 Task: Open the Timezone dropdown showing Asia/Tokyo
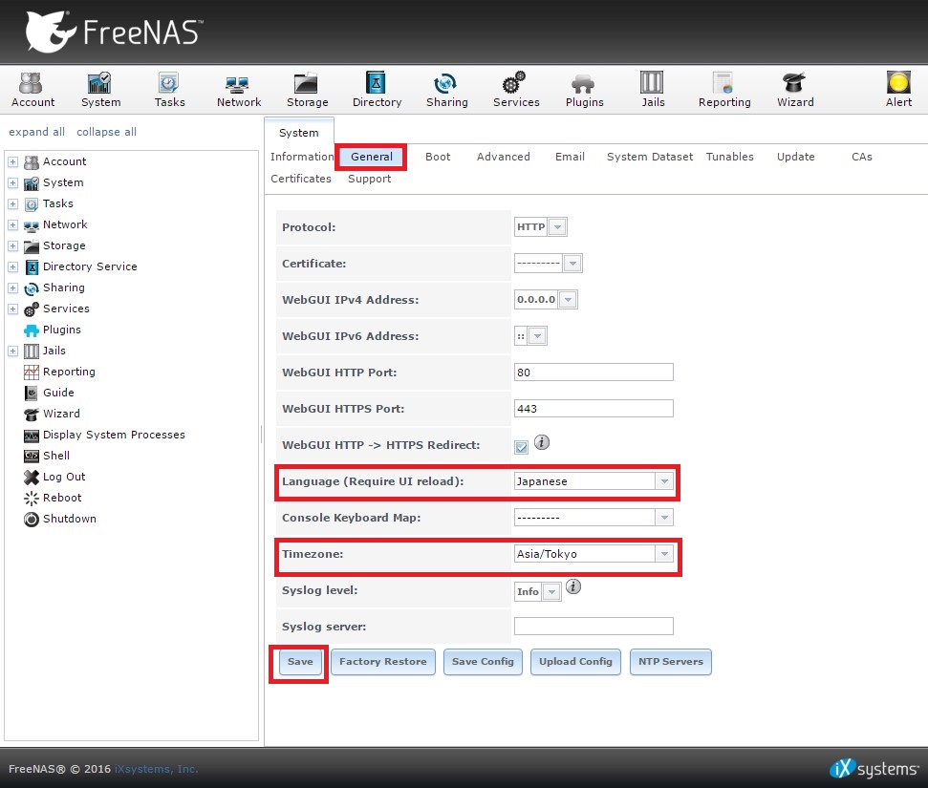coord(664,554)
